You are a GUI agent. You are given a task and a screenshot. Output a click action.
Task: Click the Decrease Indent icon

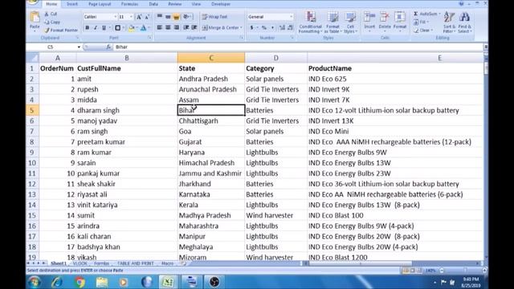click(186, 27)
